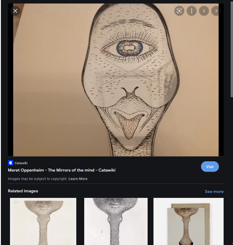Click the copyright notice text
The image size is (233, 245).
[x=38, y=179]
